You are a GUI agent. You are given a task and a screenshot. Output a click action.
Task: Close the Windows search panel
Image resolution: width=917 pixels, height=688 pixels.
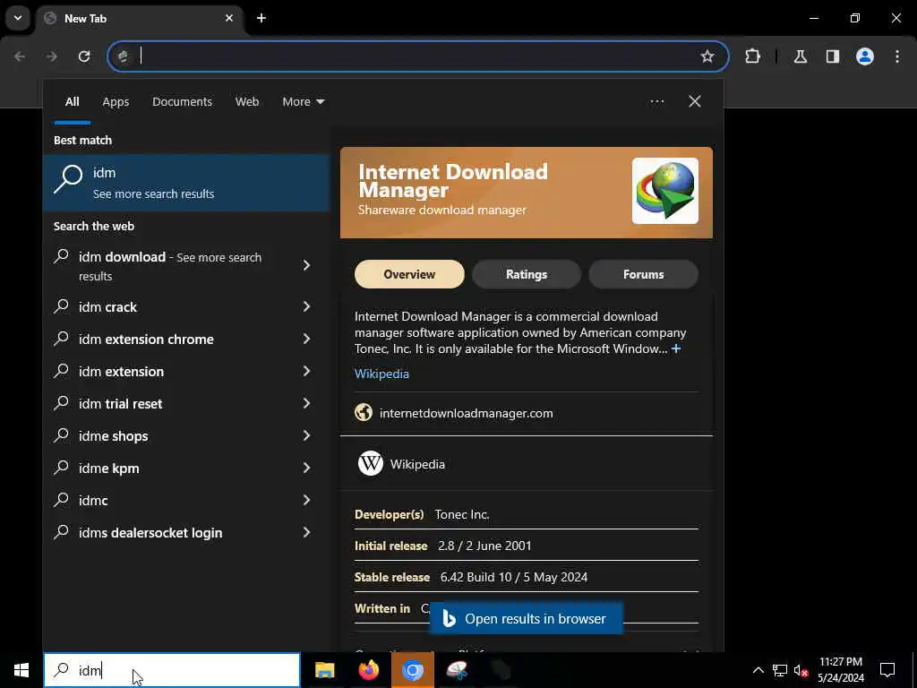[695, 102]
